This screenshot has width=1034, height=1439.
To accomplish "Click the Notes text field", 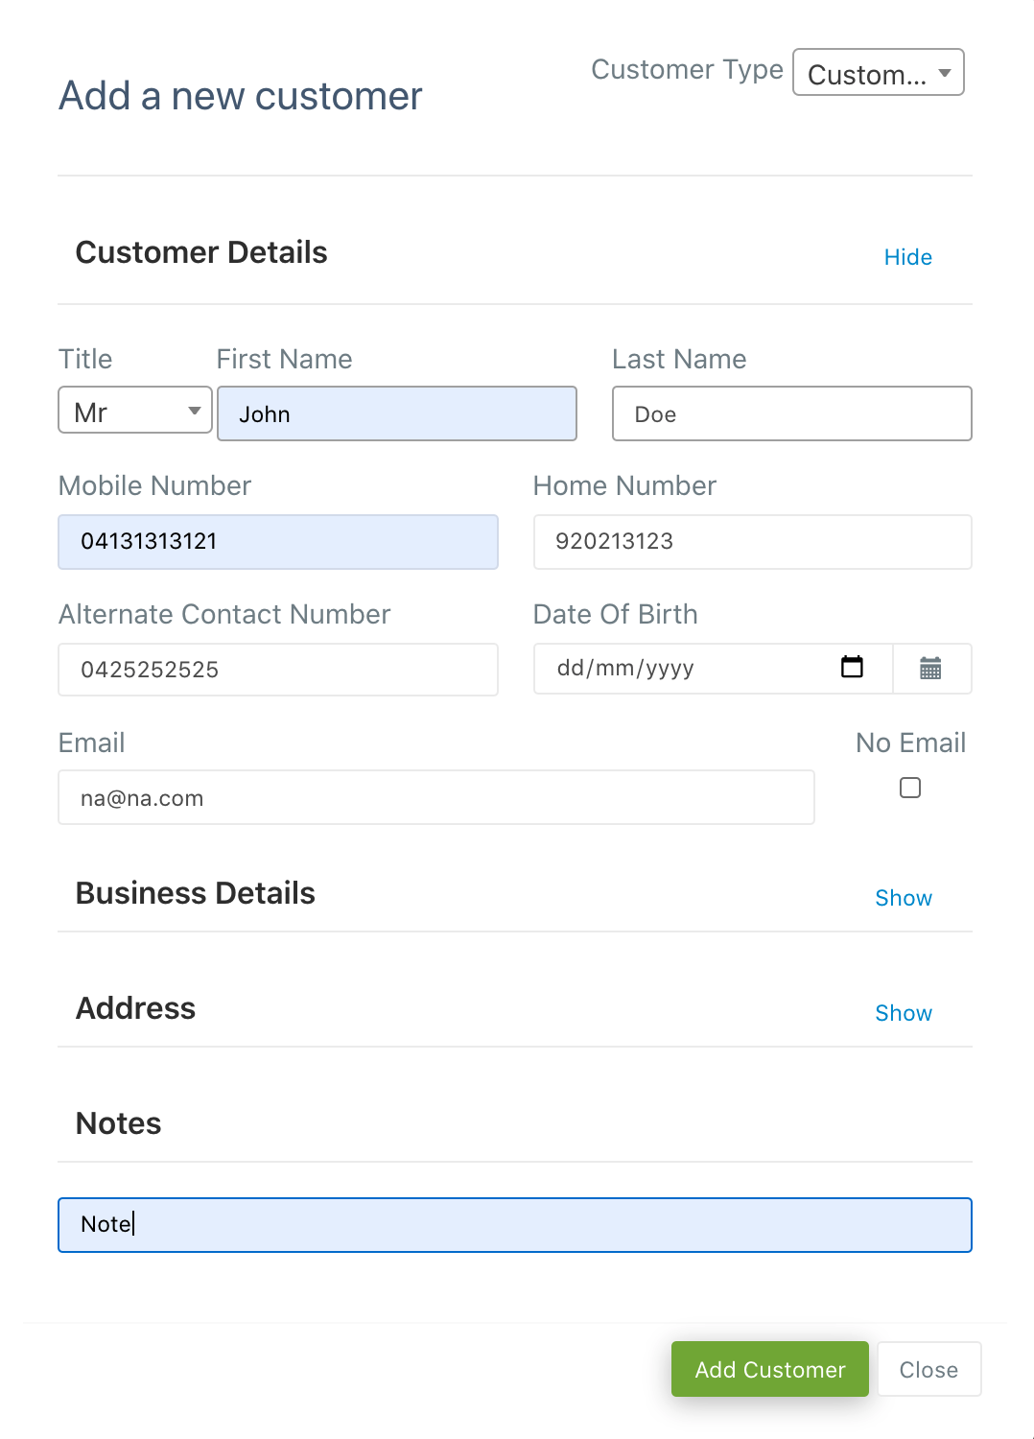I will click(515, 1225).
